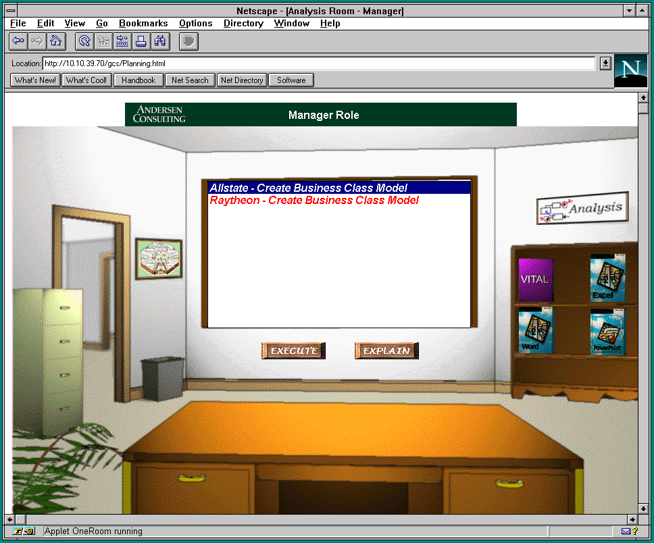
Task: Open the purple VITAL box
Action: 535,279
